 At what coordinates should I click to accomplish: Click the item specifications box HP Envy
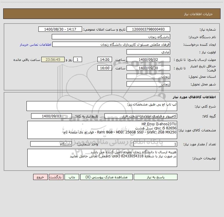click(102, 130)
